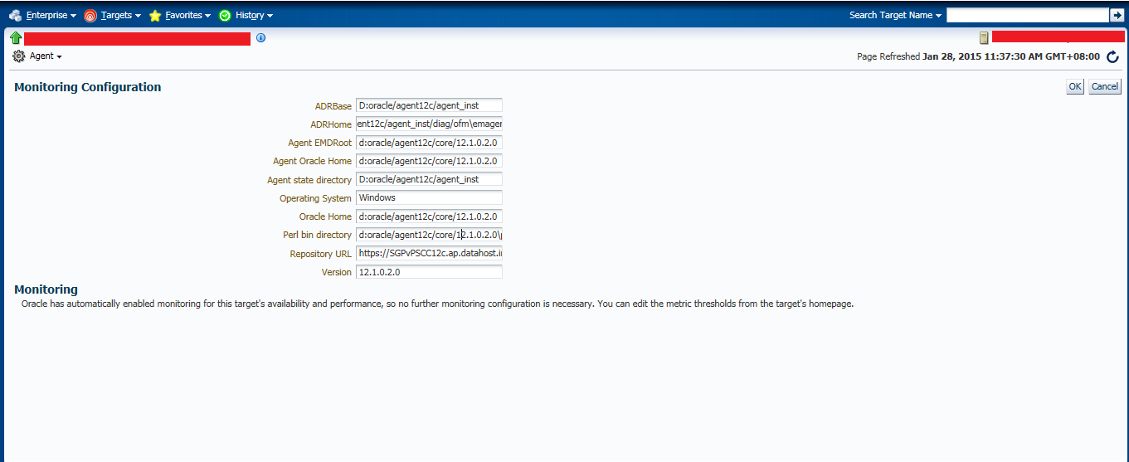Click the Agent EMDRoot label

tap(320, 143)
